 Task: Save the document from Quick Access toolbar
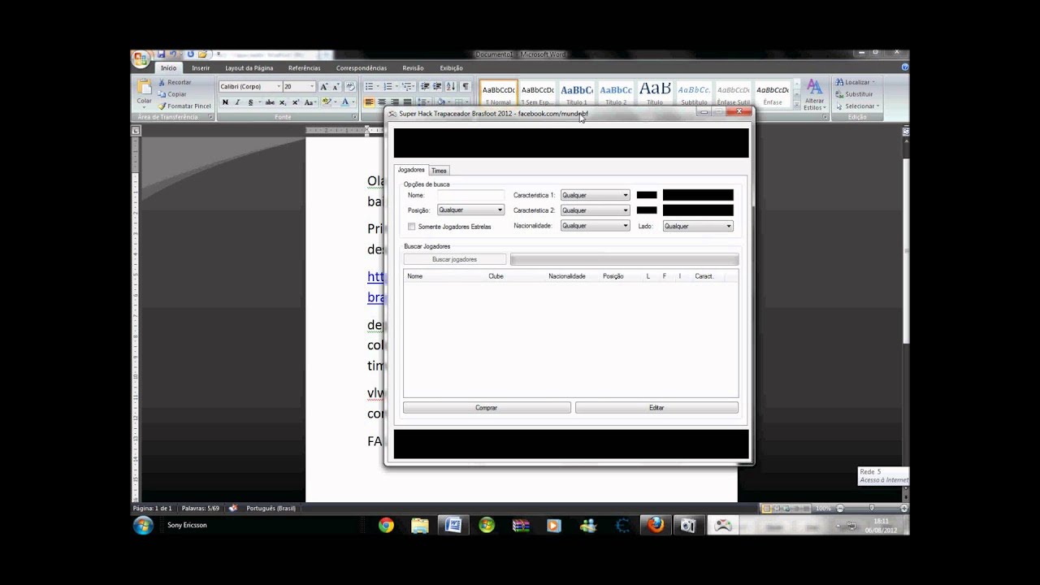point(161,54)
